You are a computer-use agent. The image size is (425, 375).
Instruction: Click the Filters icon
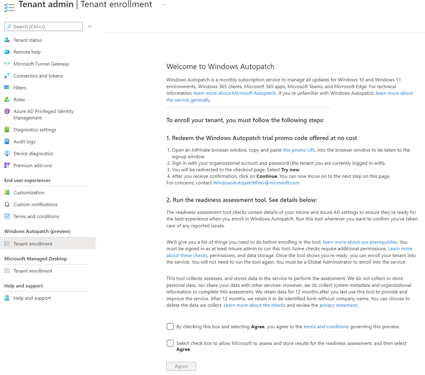tap(7, 88)
